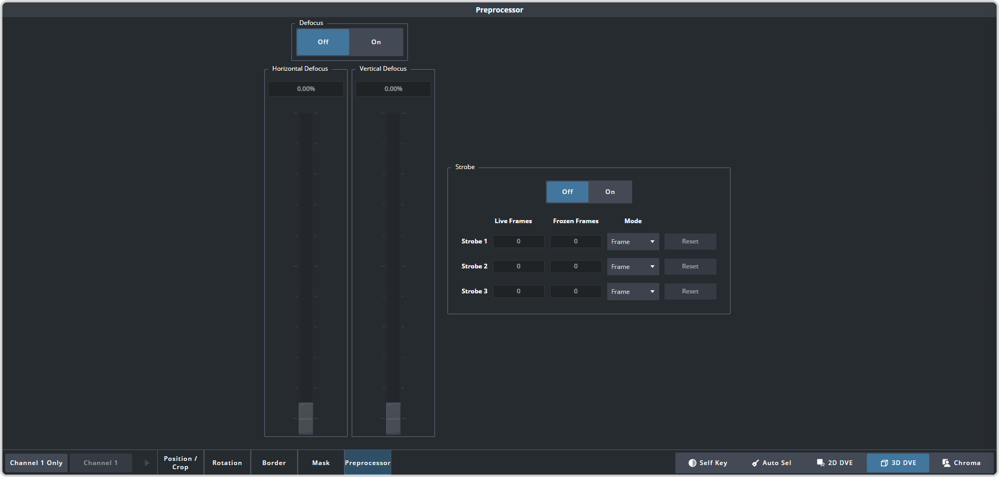Viewport: 999px width, 477px height.
Task: Expand Strobe 2 Mode dropdown
Action: coord(633,267)
